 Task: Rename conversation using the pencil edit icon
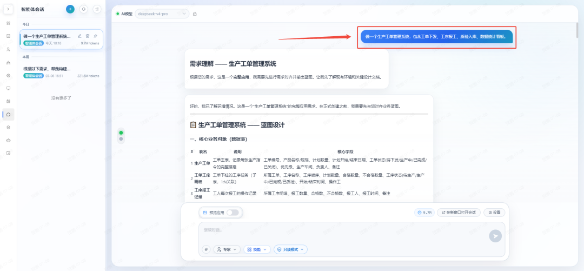[79, 36]
